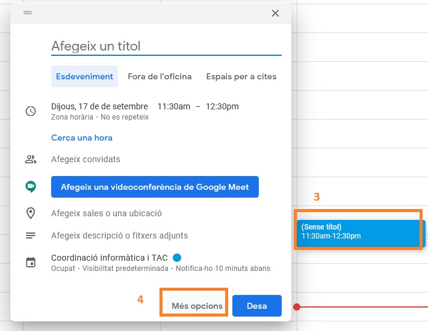
Task: Switch to Espais per a cites tab
Action: coord(241,76)
